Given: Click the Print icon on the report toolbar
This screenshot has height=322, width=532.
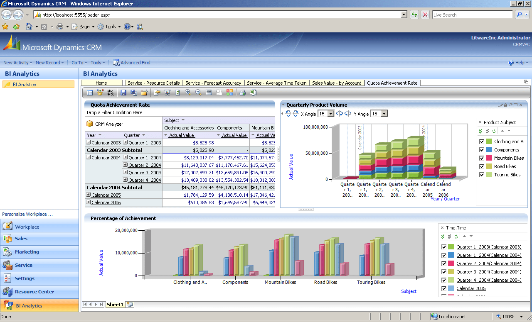Looking at the screenshot, I should [242, 92].
